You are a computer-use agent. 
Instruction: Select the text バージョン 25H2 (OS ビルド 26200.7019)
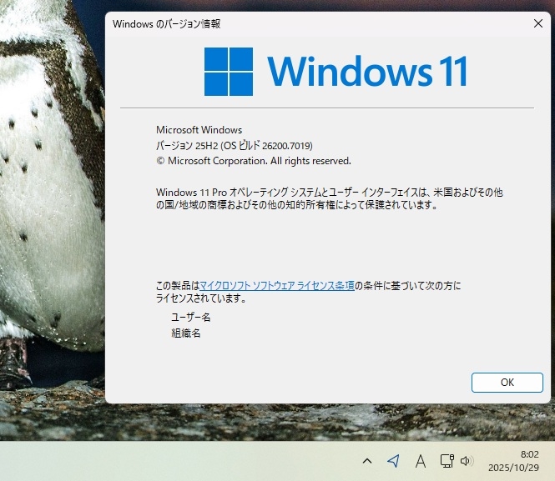[x=235, y=146]
